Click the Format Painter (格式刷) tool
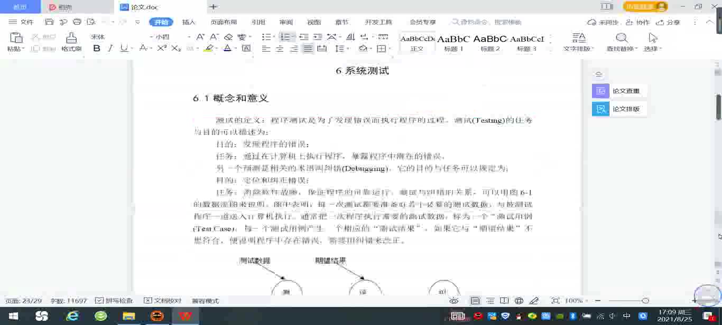Screen dimensions: 722x325 (x=71, y=42)
